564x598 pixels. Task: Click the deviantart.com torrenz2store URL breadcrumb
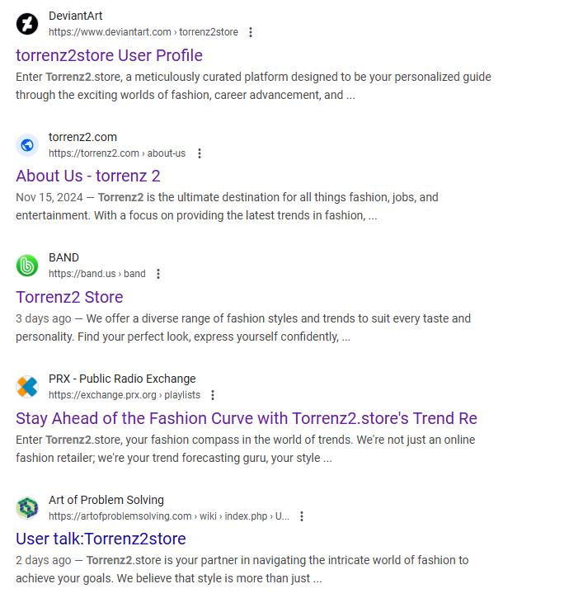(x=143, y=32)
